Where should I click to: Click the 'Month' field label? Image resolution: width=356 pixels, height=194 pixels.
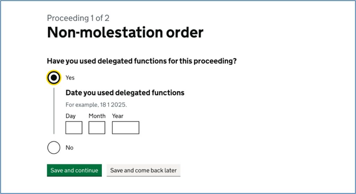click(x=97, y=116)
